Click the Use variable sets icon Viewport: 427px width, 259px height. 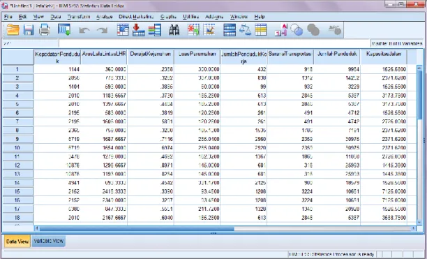(x=297, y=30)
